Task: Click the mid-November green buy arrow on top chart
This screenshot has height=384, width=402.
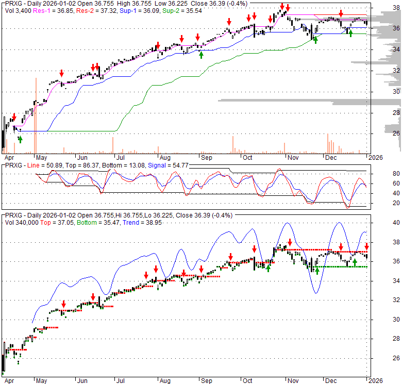Action: 316,39
